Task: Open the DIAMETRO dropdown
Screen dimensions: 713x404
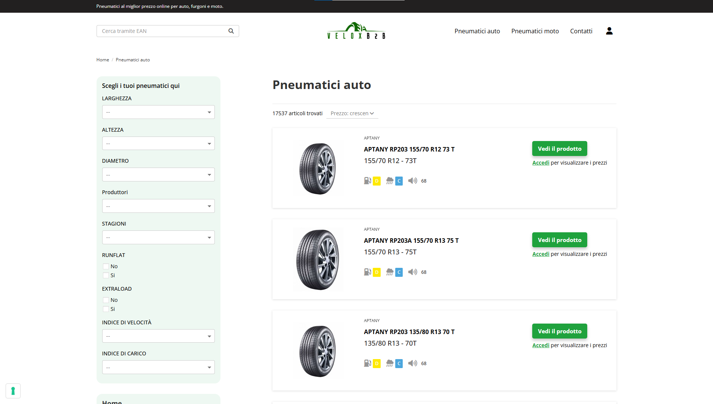Action: coord(158,175)
